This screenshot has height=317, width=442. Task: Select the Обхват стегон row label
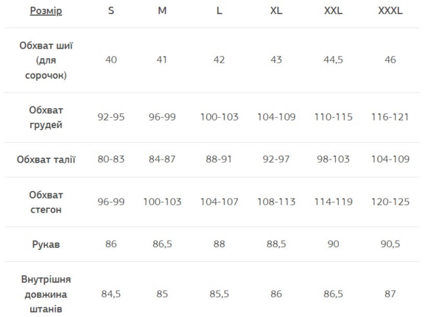tap(46, 202)
